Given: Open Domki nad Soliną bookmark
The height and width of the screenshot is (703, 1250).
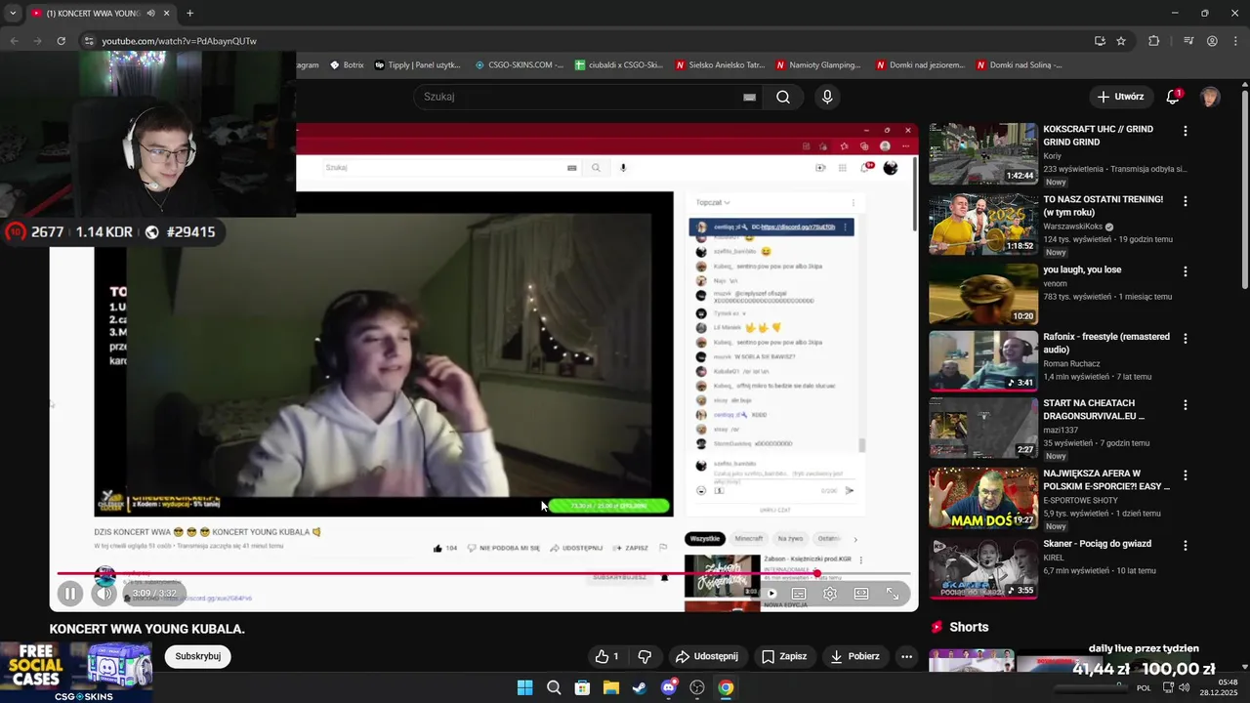Looking at the screenshot, I should tap(1019, 65).
